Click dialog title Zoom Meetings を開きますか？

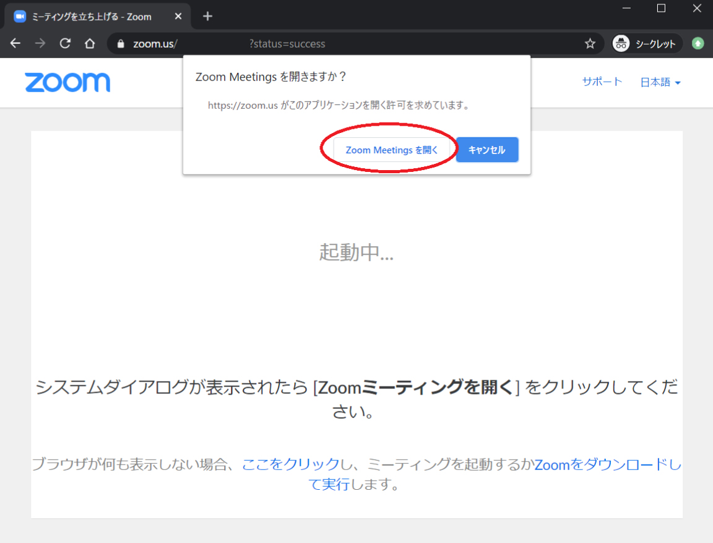[271, 77]
